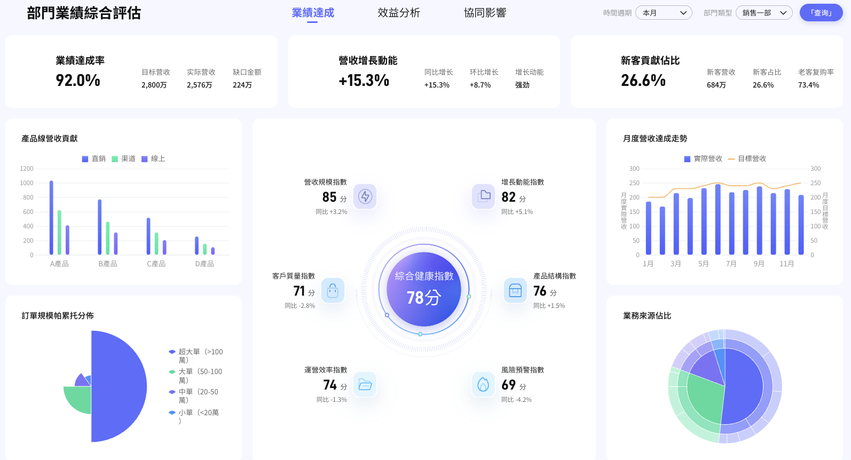Image resolution: width=851 pixels, height=460 pixels.
Task: Click the shopping bag icon for 客戶質量指數
Action: coord(333,290)
